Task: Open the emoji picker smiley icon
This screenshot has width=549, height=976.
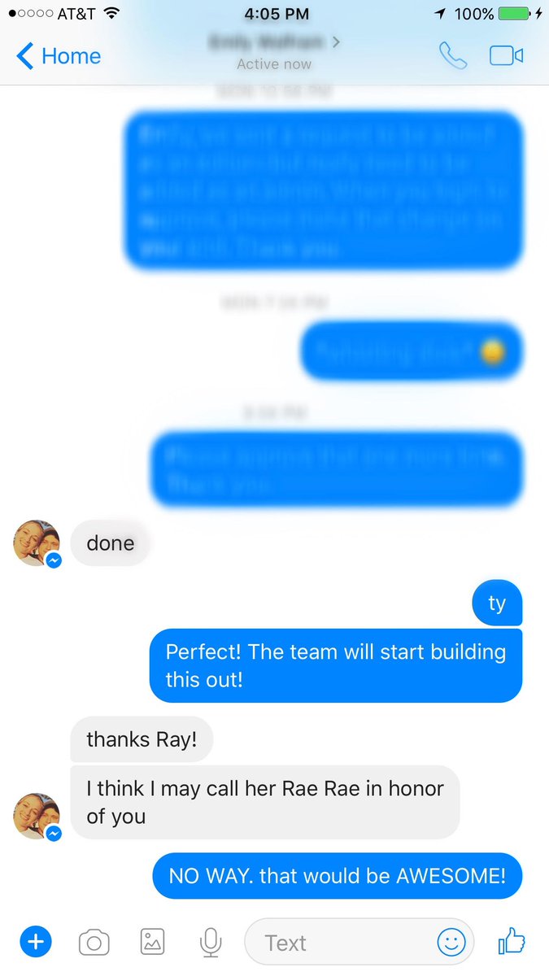Action: point(451,943)
